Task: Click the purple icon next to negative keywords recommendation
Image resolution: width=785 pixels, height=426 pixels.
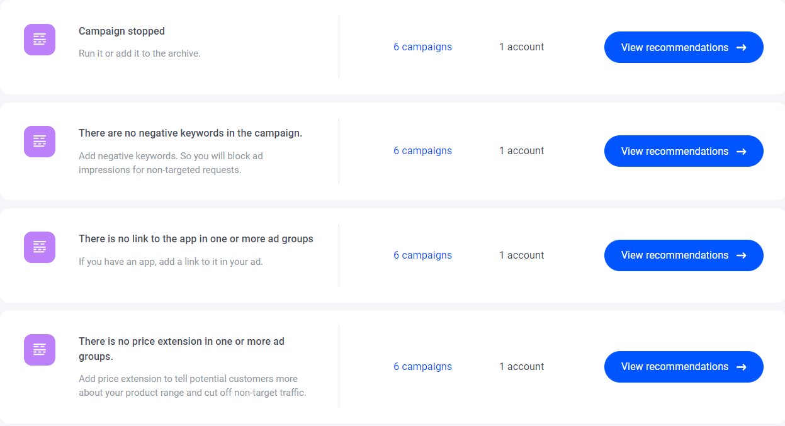Action: pos(40,142)
